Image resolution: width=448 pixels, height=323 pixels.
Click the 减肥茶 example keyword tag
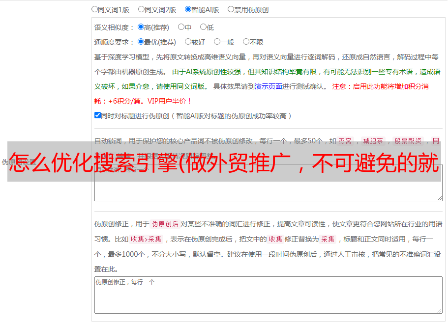pos(373,141)
